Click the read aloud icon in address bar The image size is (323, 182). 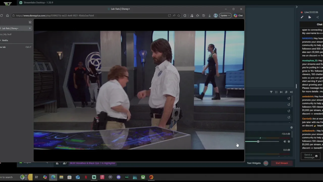174,15
